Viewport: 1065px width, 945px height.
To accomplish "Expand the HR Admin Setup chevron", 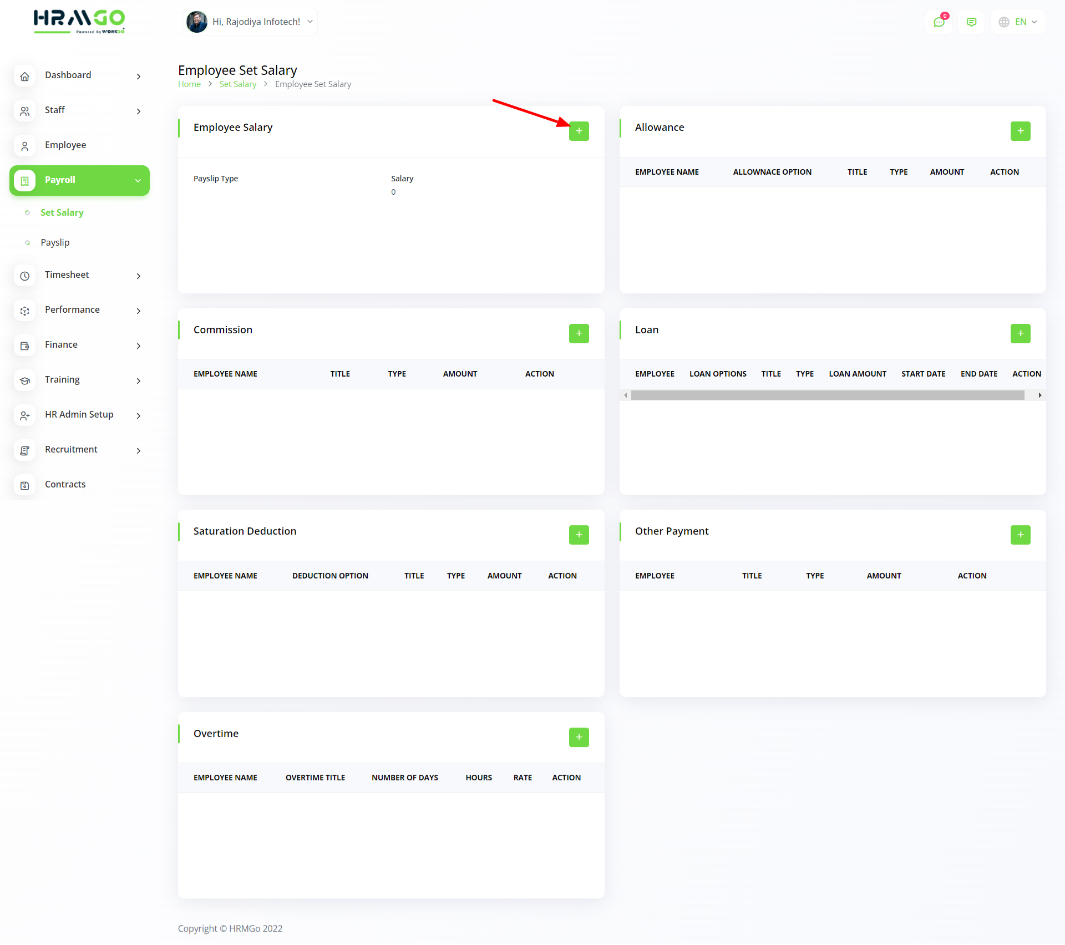I will (x=139, y=416).
